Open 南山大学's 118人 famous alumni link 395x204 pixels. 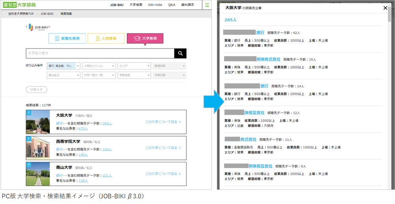click(83, 181)
